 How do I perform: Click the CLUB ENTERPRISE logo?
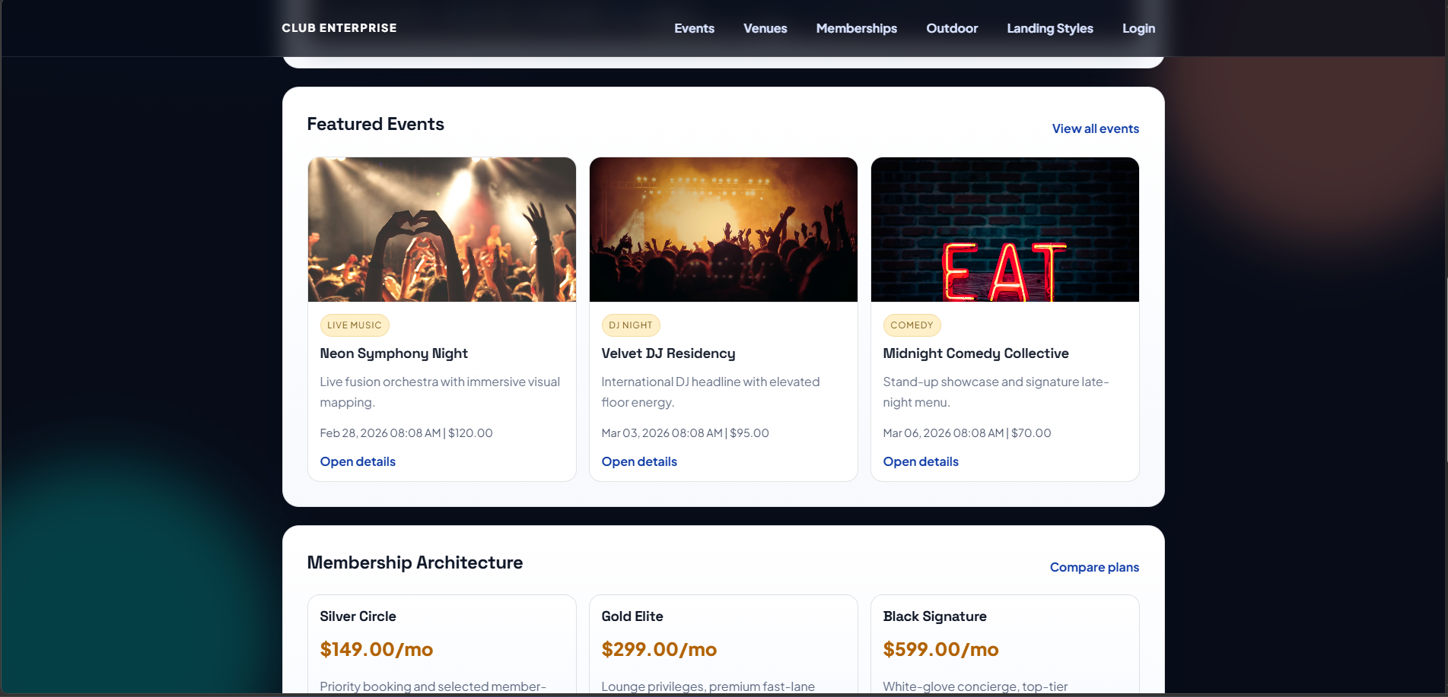coord(339,28)
